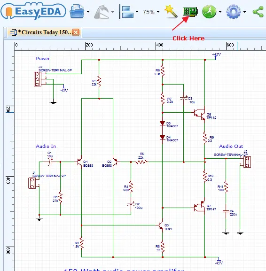Select resistor R4 220
The width and height of the screenshot is (266, 271).
(131, 186)
